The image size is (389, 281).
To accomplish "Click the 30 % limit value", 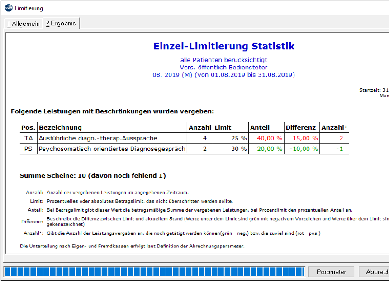I will [239, 149].
